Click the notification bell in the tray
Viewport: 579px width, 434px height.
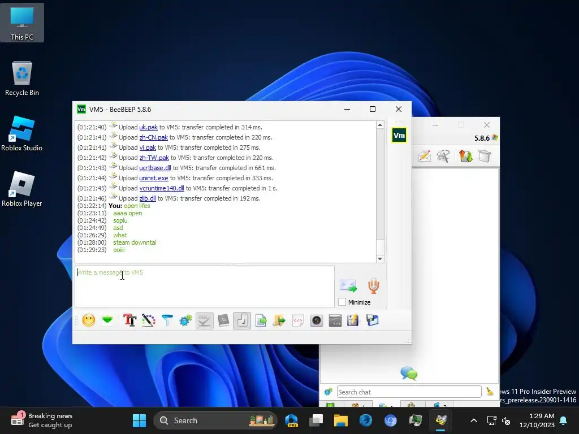click(564, 420)
